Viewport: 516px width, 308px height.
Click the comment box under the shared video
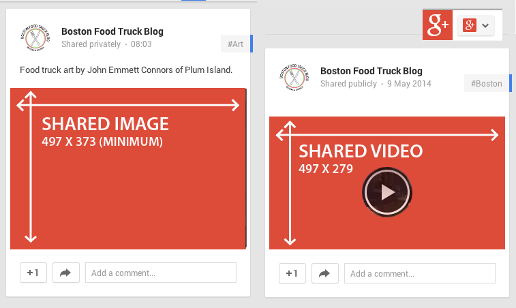(x=419, y=273)
